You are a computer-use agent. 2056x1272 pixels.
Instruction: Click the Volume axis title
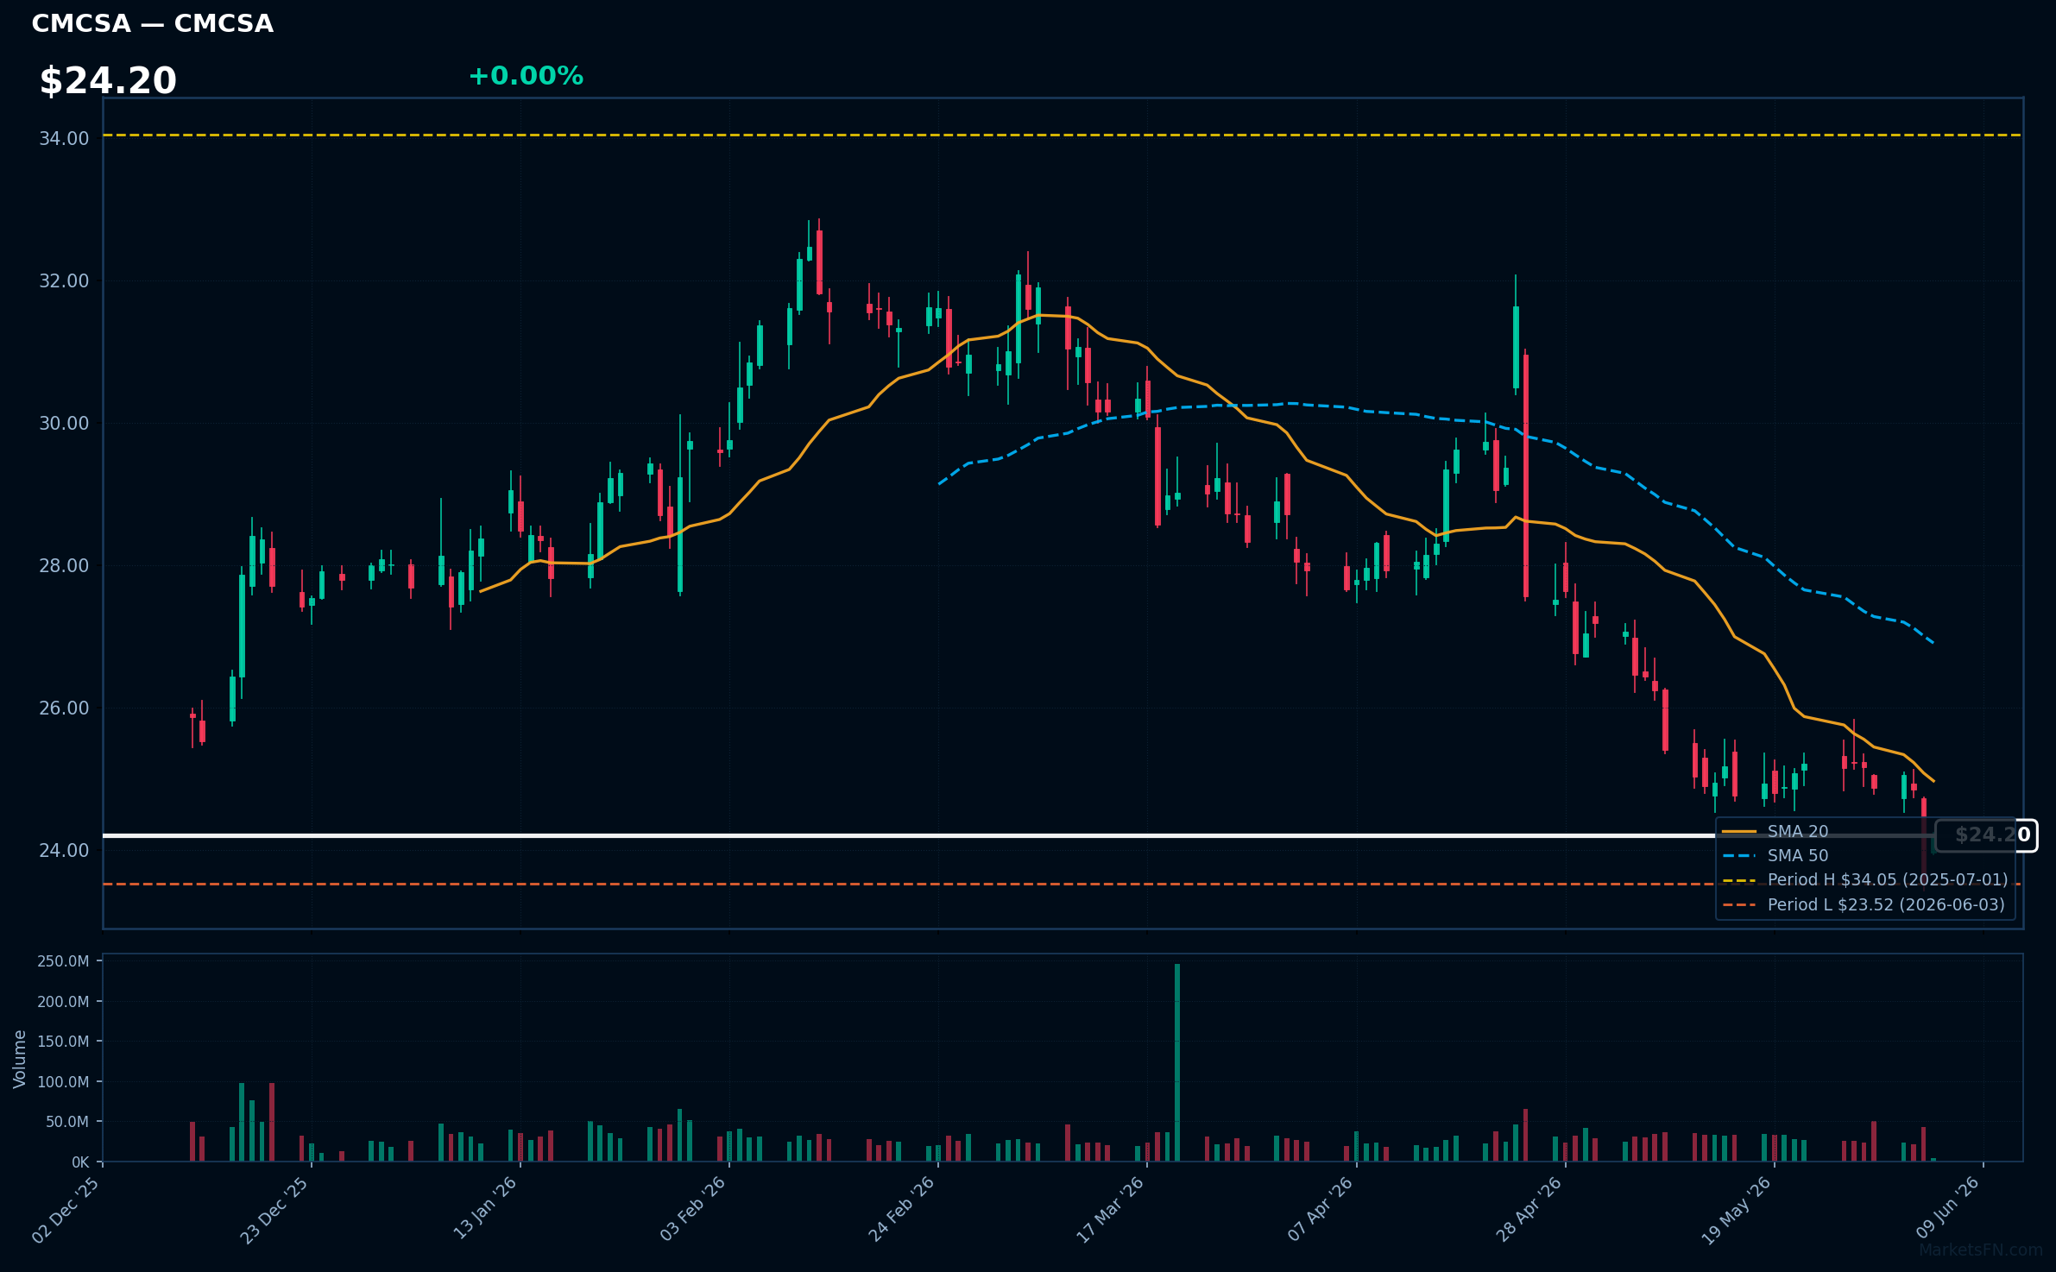point(20,1059)
